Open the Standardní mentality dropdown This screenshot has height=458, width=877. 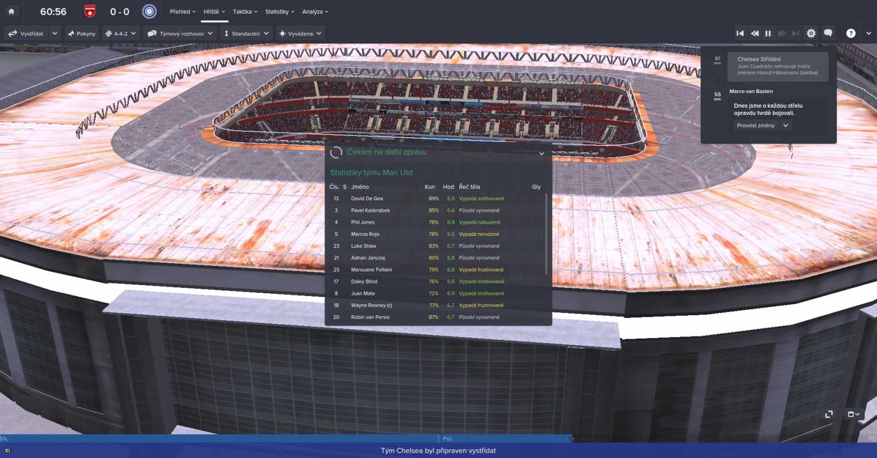(247, 33)
